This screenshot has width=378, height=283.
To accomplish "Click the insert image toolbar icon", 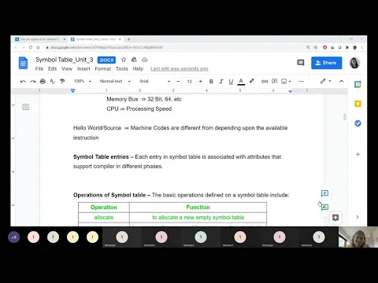I will coord(283,81).
